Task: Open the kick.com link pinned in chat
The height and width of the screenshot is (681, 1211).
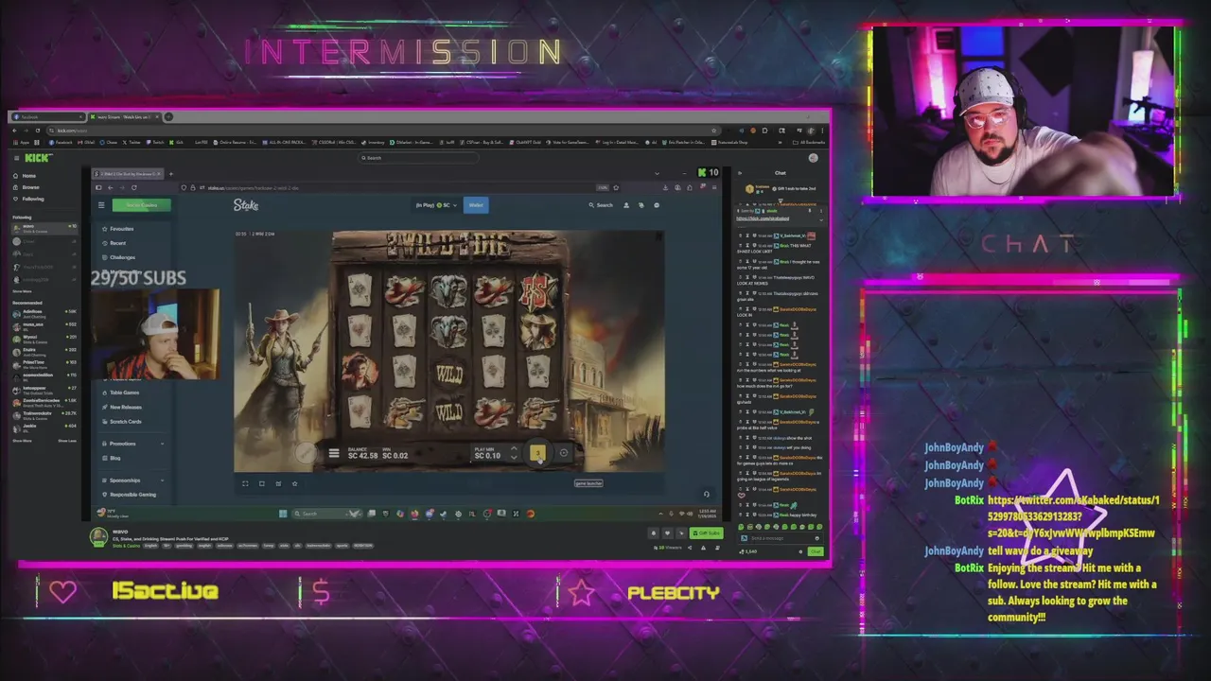Action: pyautogui.click(x=763, y=218)
